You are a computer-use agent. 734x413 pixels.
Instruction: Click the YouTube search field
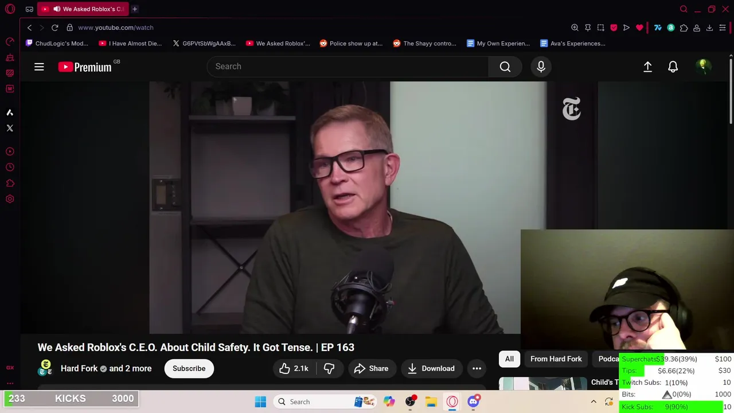click(348, 67)
